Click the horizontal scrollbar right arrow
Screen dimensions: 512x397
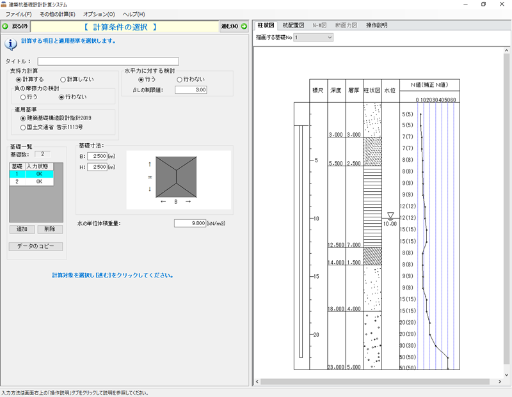coord(500,382)
